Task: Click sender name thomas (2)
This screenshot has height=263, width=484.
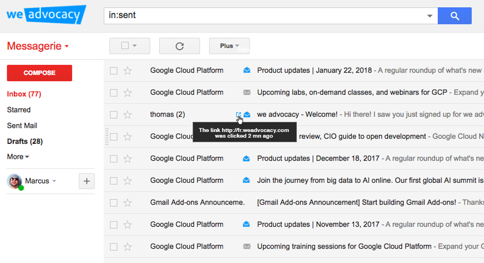Action: click(x=168, y=115)
